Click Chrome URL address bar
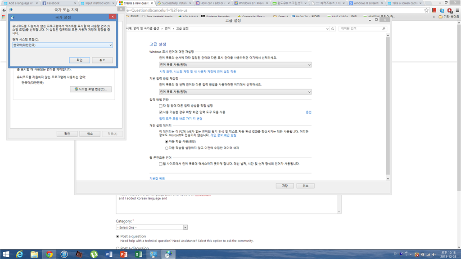 [274, 10]
